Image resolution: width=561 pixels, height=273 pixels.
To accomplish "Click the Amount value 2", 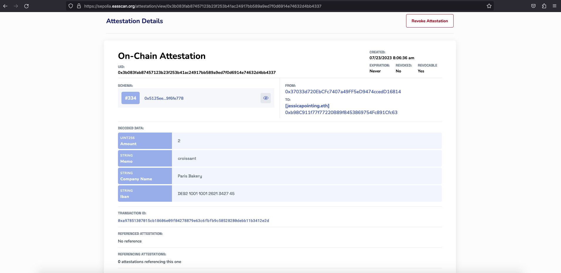I will point(179,141).
